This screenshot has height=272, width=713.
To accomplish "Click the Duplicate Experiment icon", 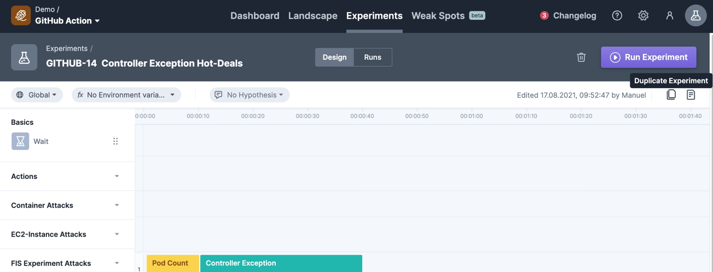I will click(671, 95).
